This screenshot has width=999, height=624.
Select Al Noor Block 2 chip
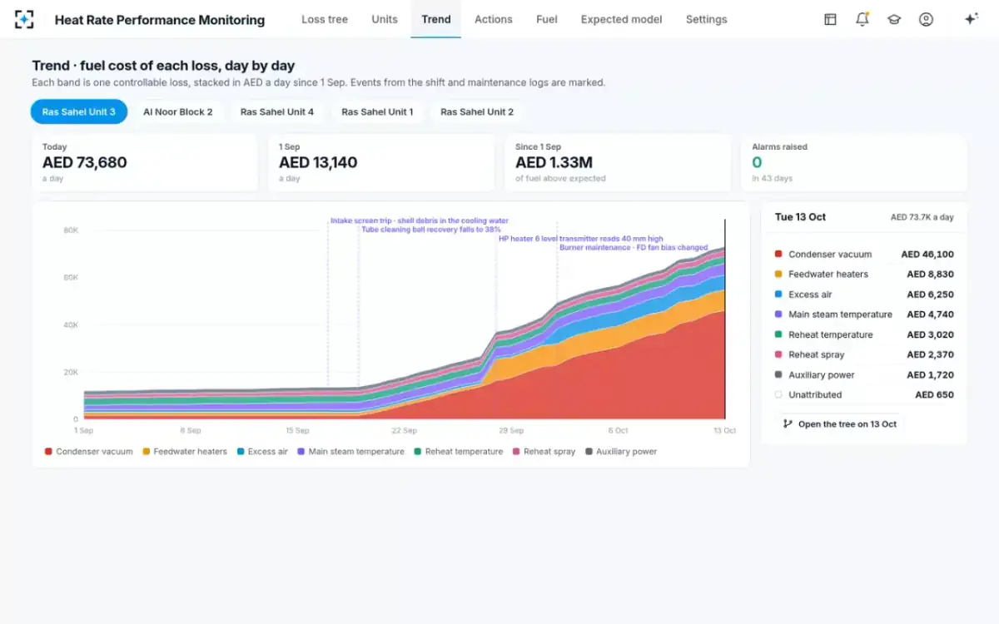click(x=178, y=111)
